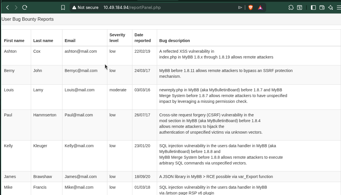Click the last name Brawshaw

coord(42,177)
